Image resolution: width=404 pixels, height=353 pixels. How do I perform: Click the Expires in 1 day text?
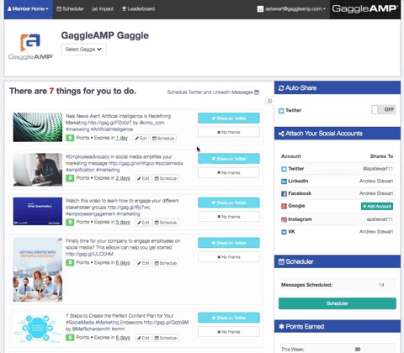[x=111, y=138]
